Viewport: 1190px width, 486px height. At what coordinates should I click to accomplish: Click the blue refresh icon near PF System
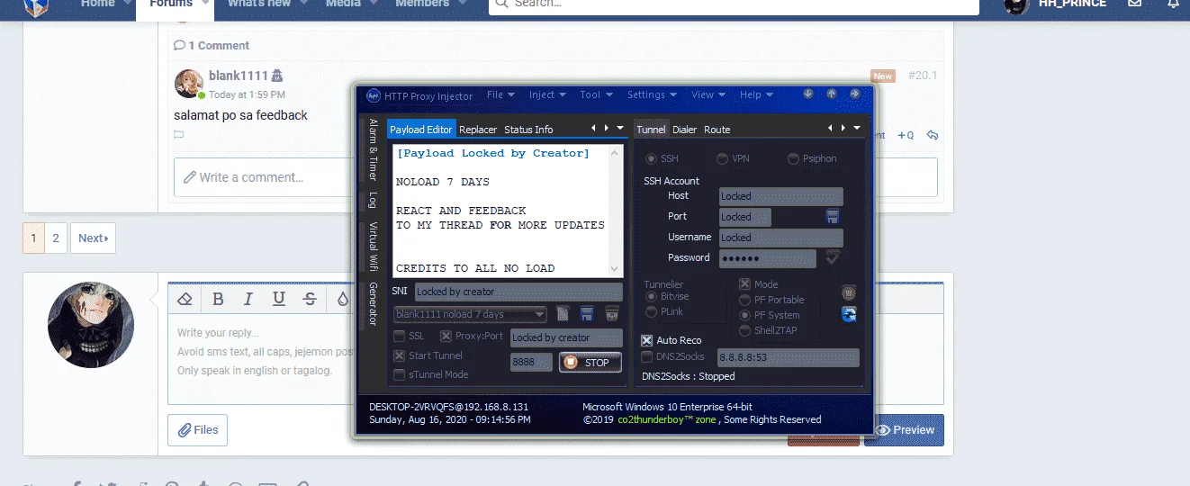point(849,314)
